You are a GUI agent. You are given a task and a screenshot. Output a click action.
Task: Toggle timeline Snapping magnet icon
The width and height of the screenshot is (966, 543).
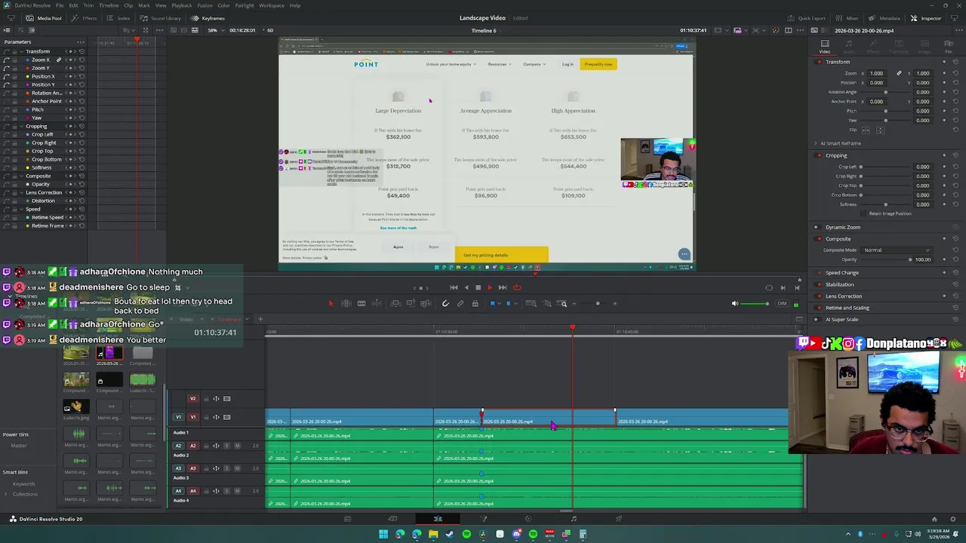(445, 303)
